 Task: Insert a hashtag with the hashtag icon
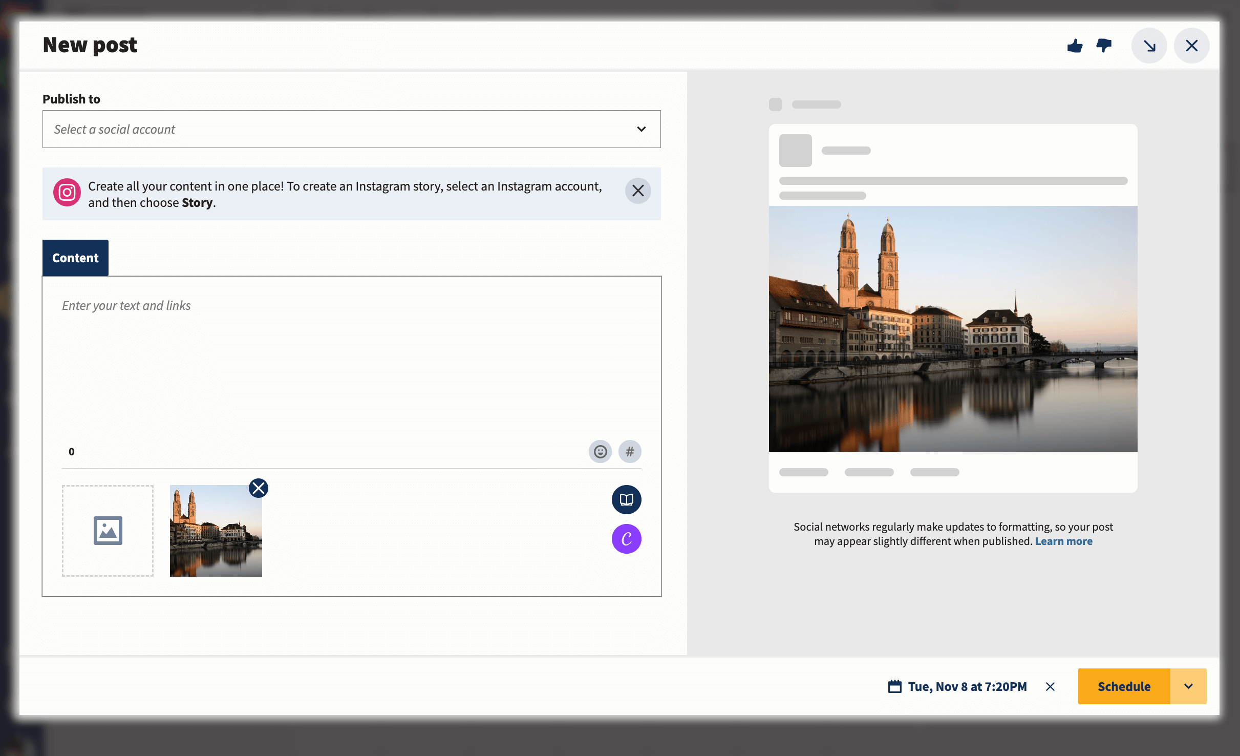tap(630, 451)
